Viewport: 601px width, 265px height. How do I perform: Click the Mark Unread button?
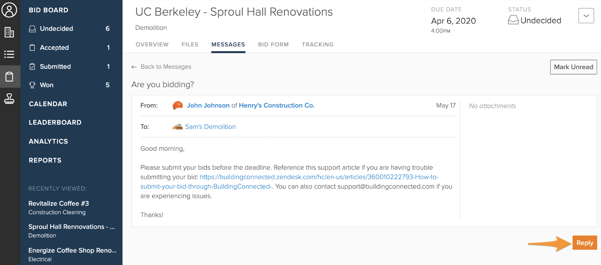click(x=573, y=67)
